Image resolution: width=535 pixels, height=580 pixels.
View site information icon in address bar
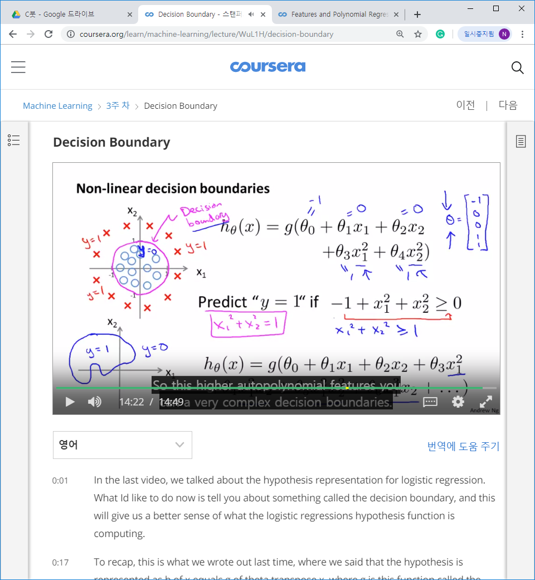coord(70,34)
